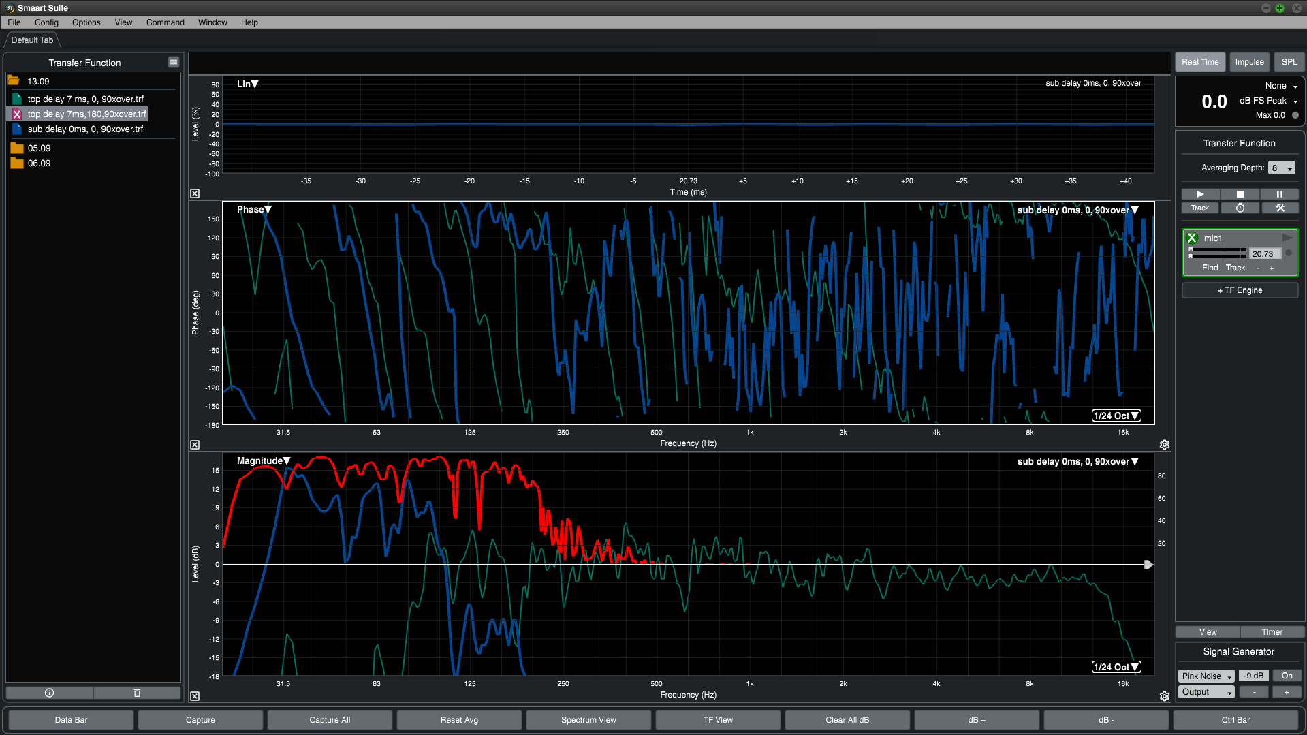Image resolution: width=1307 pixels, height=735 pixels.
Task: Open the Lin time-axis type dropdown
Action: pyautogui.click(x=247, y=84)
